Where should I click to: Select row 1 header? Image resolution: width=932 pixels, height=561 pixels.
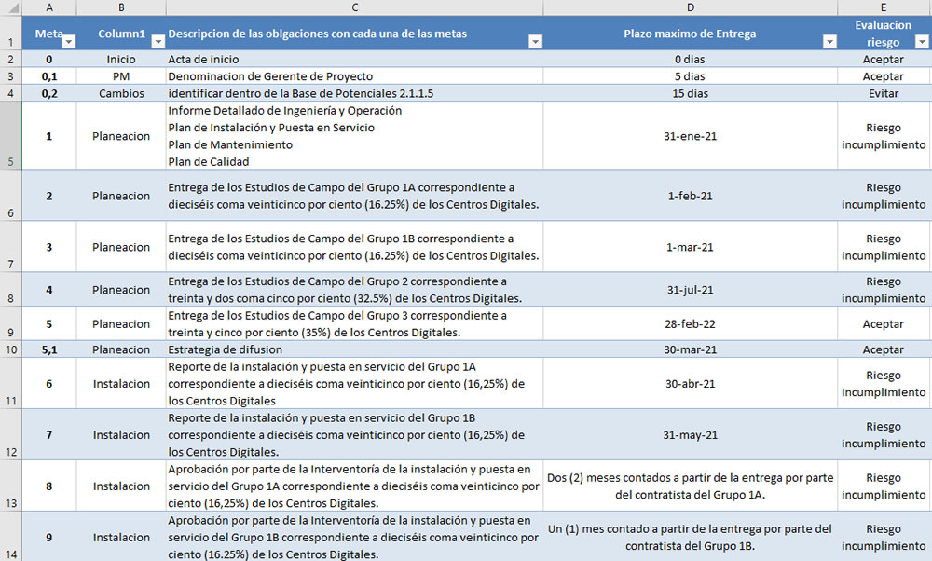point(10,33)
